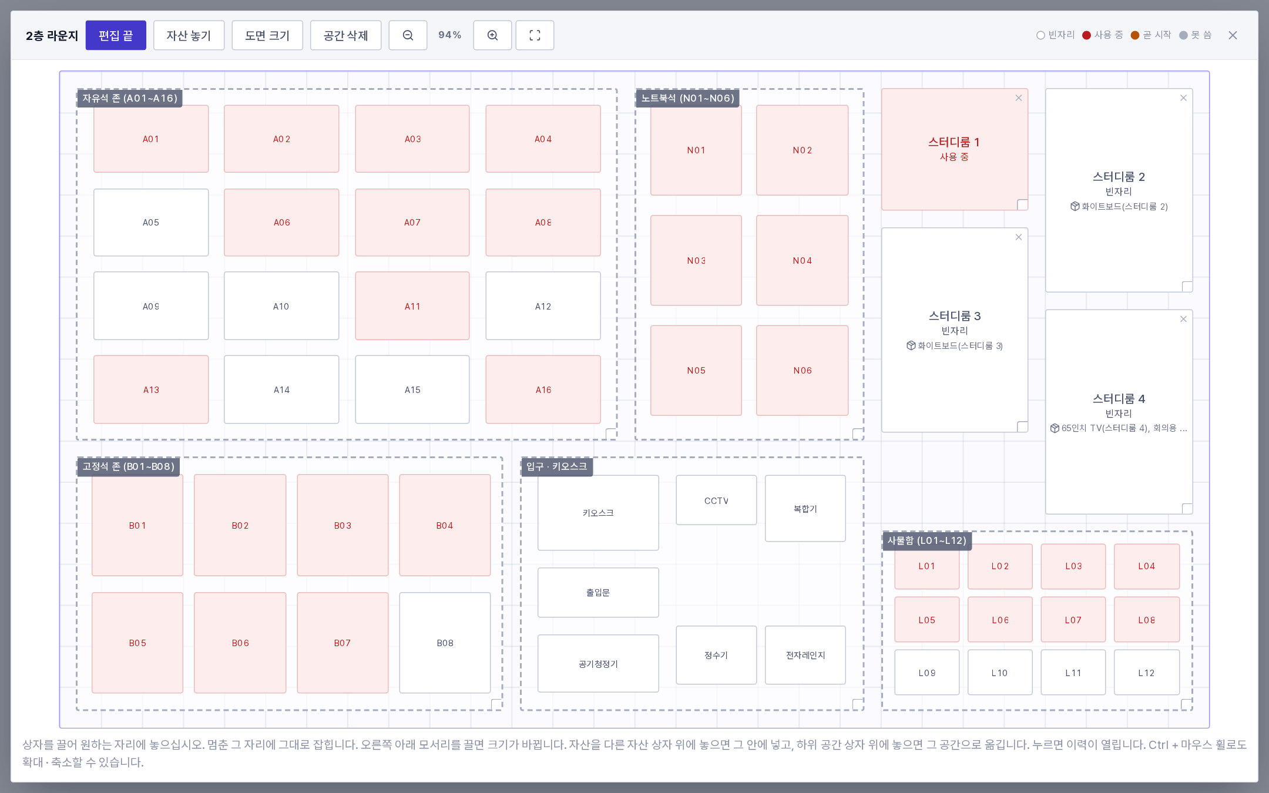Click the 화이트보드(스터디룸 2) asset icon
1269x793 pixels.
pyautogui.click(x=1075, y=206)
